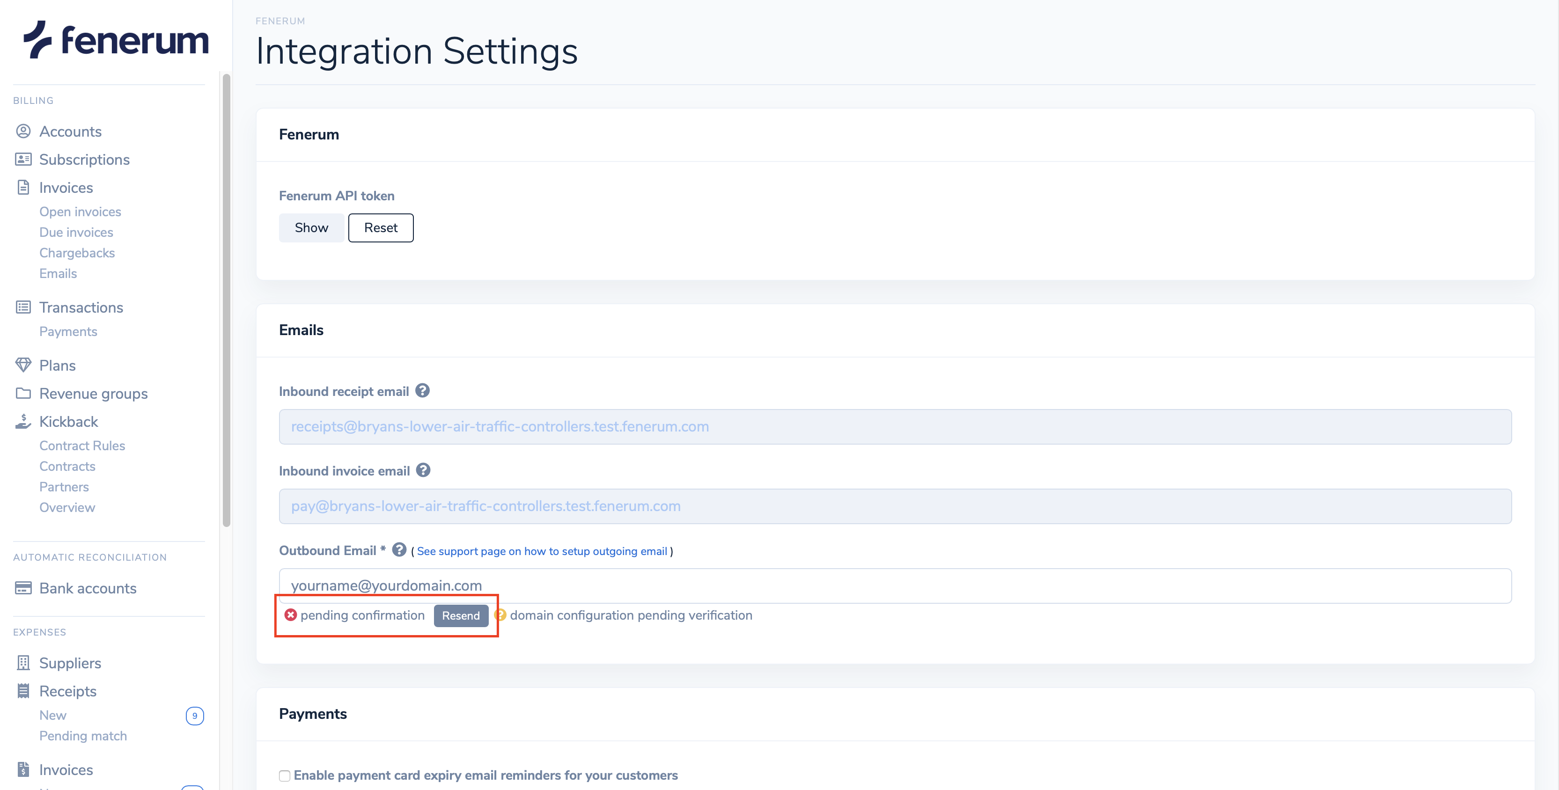
Task: Click the billing Invoices document icon
Action: [x=23, y=188]
